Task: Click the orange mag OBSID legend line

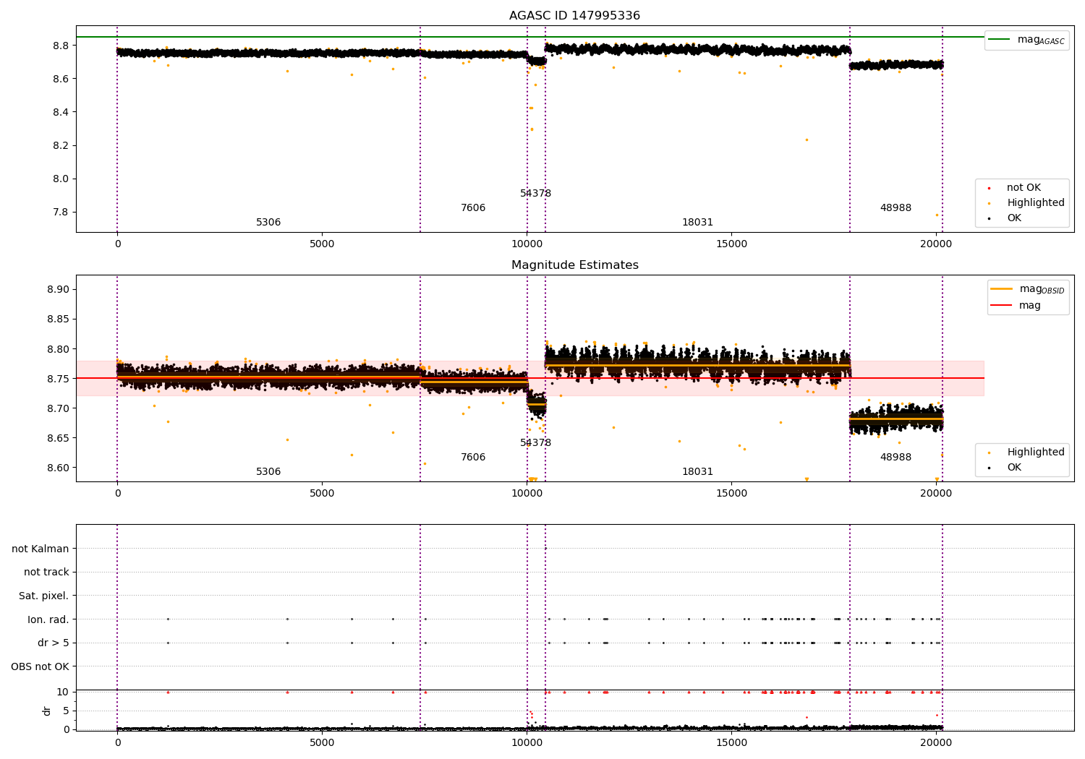Action: tap(1002, 288)
